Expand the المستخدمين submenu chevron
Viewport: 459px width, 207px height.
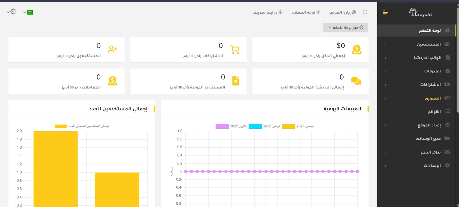pyautogui.click(x=385, y=44)
